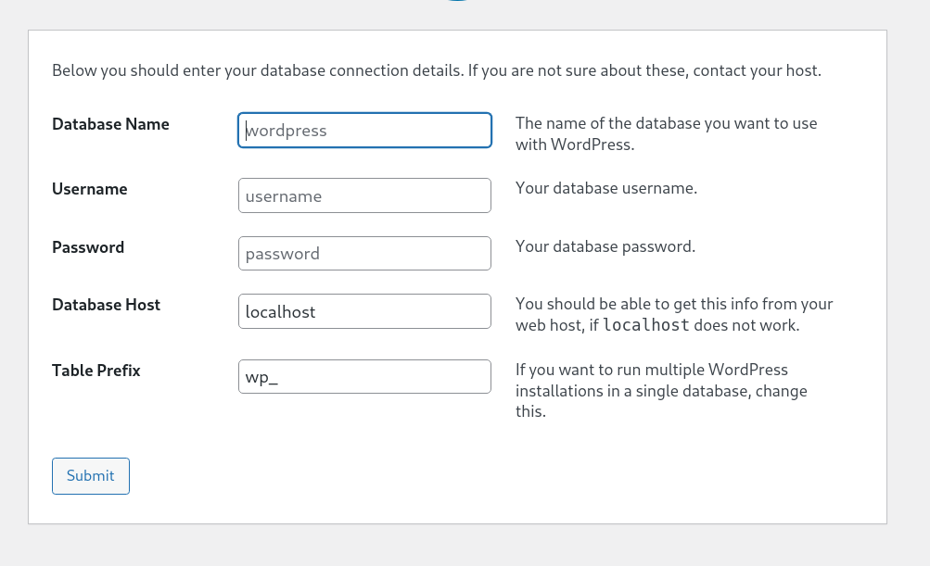Click the WordPress logo at page top

tap(457, 2)
